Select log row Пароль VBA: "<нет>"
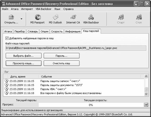The width and height of the screenshot is (151, 117). [74, 89]
